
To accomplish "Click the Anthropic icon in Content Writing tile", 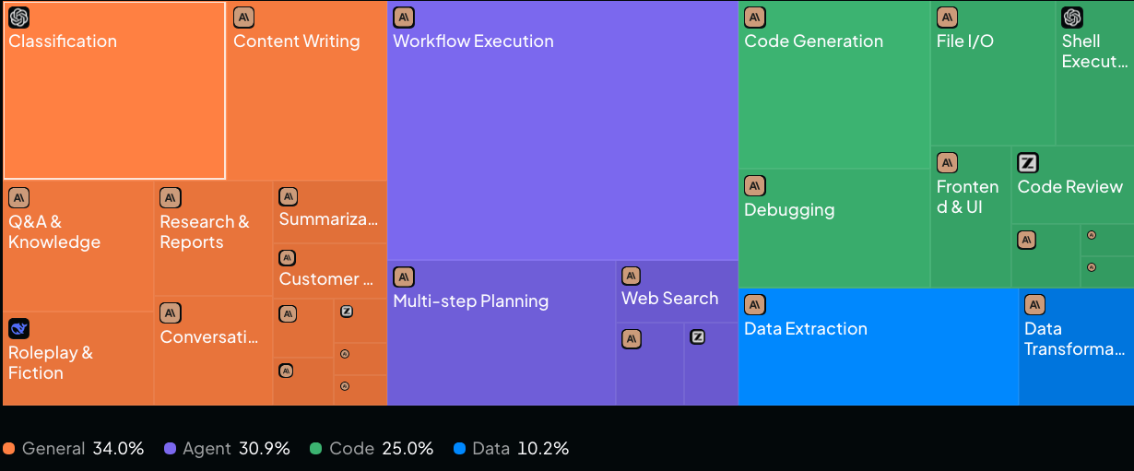I will tap(244, 18).
